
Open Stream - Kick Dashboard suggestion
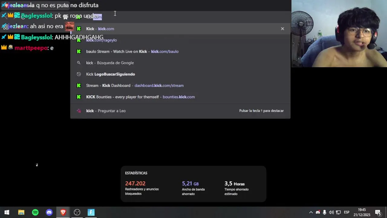tap(180, 85)
